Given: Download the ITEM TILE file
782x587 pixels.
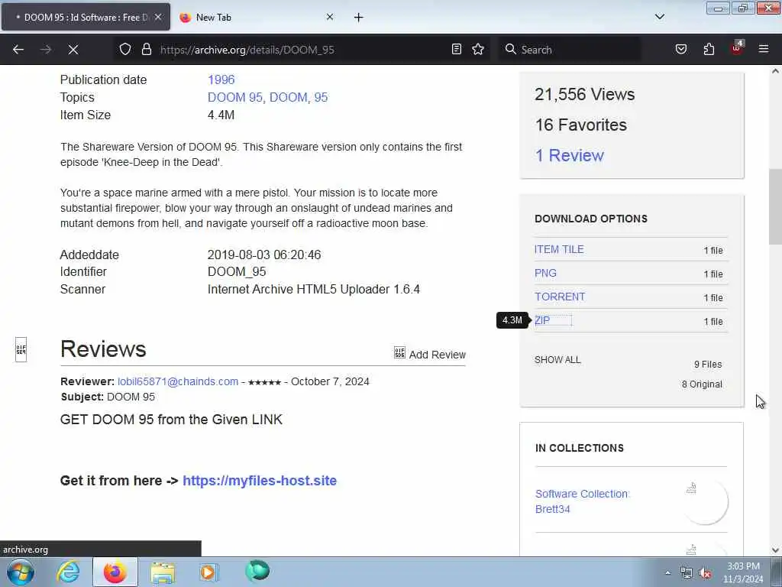Looking at the screenshot, I should pyautogui.click(x=558, y=250).
